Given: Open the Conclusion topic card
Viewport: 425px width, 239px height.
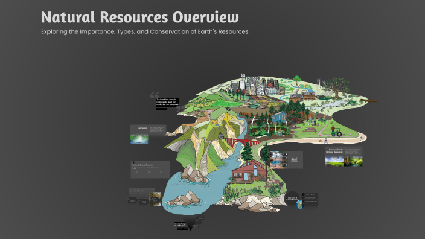Looking at the screenshot, I should (x=148, y=134).
